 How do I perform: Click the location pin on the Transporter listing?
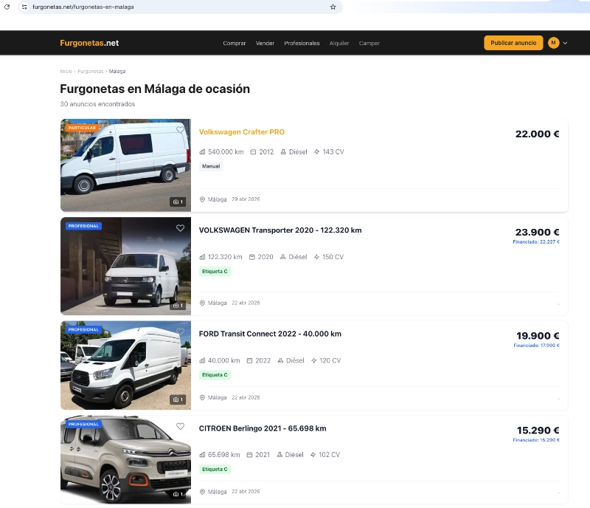[x=202, y=303]
